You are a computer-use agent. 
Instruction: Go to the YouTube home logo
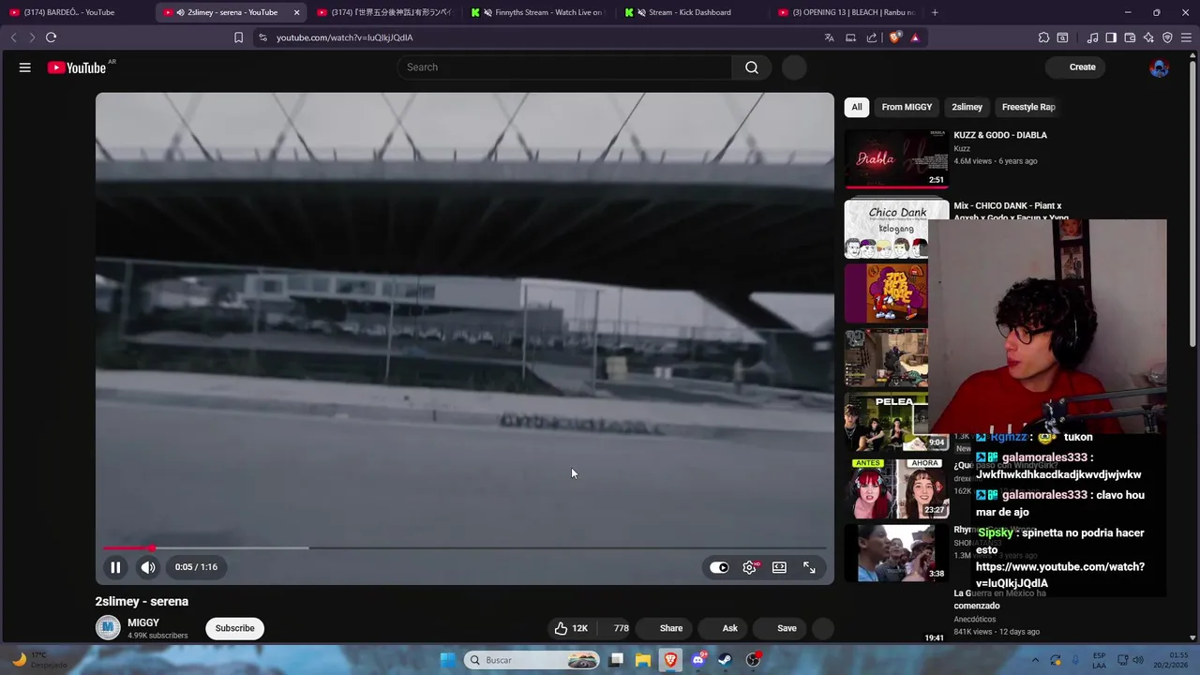[x=78, y=67]
